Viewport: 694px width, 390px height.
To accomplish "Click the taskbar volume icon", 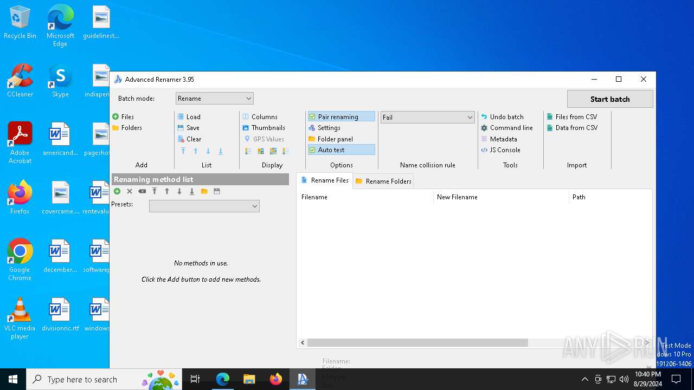I will tap(624, 379).
